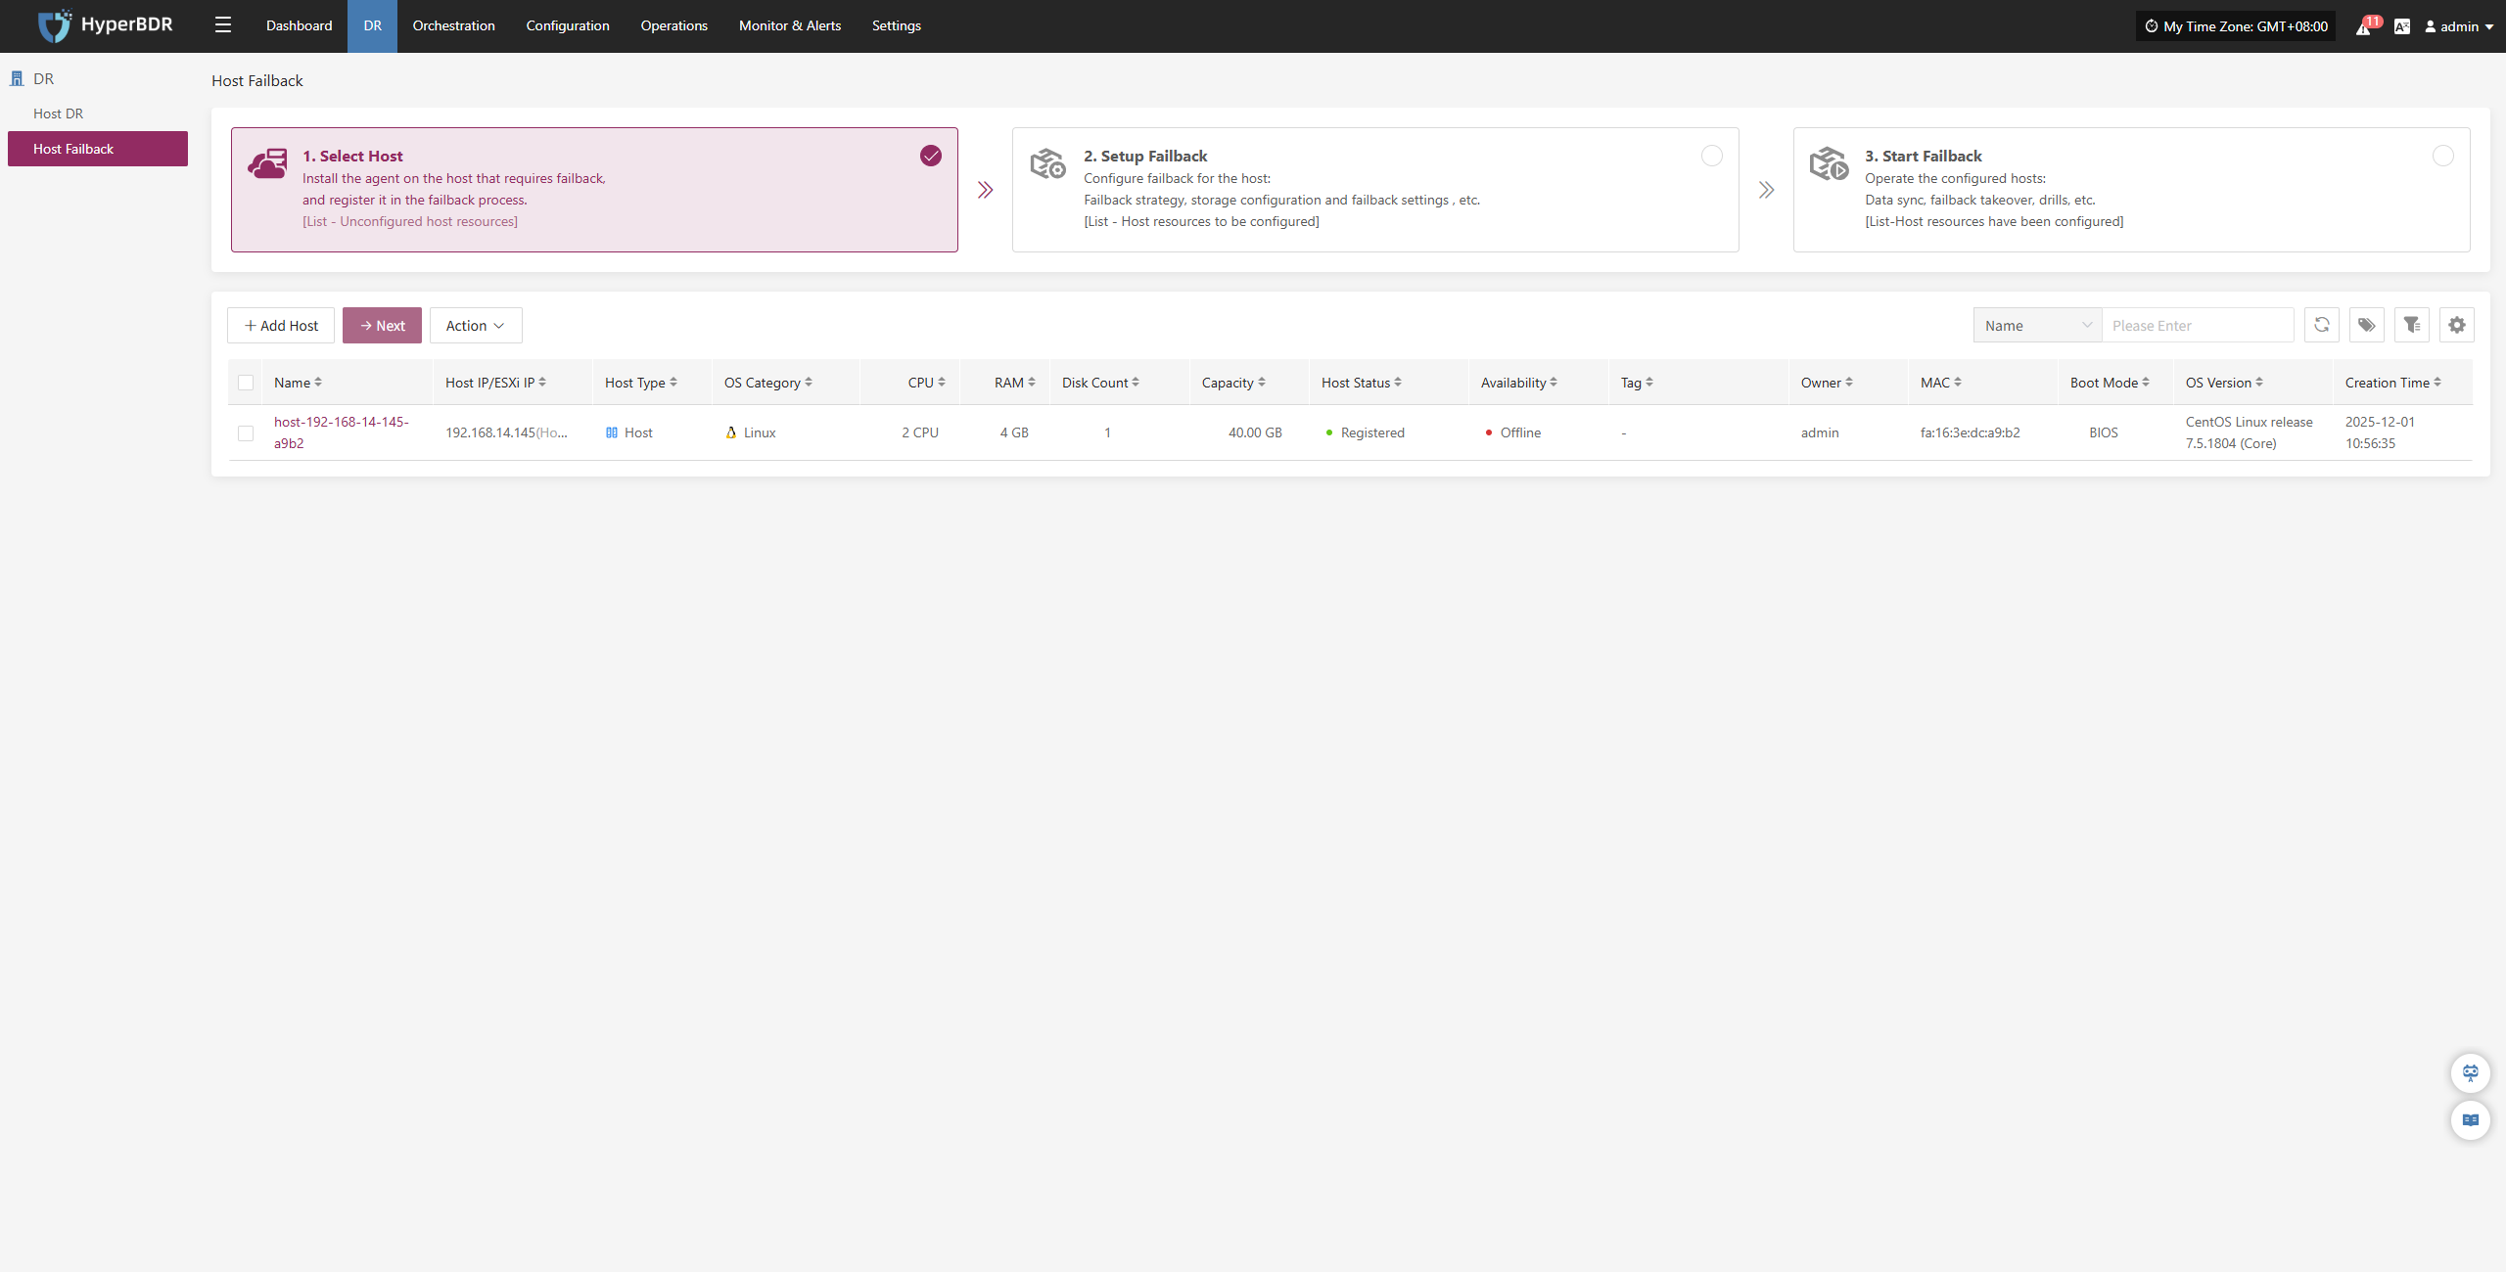The height and width of the screenshot is (1272, 2506).
Task: Select the Setup Failback step radio
Action: [x=1711, y=156]
